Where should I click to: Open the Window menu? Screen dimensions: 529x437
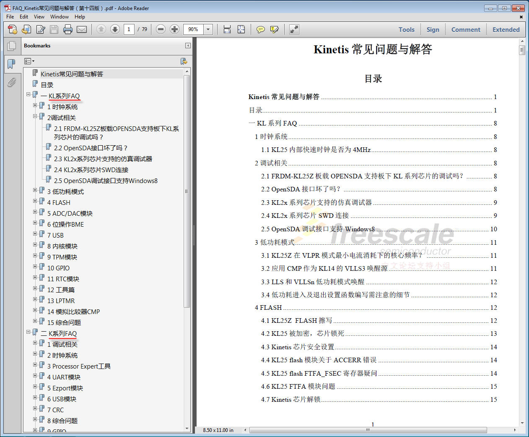point(60,17)
